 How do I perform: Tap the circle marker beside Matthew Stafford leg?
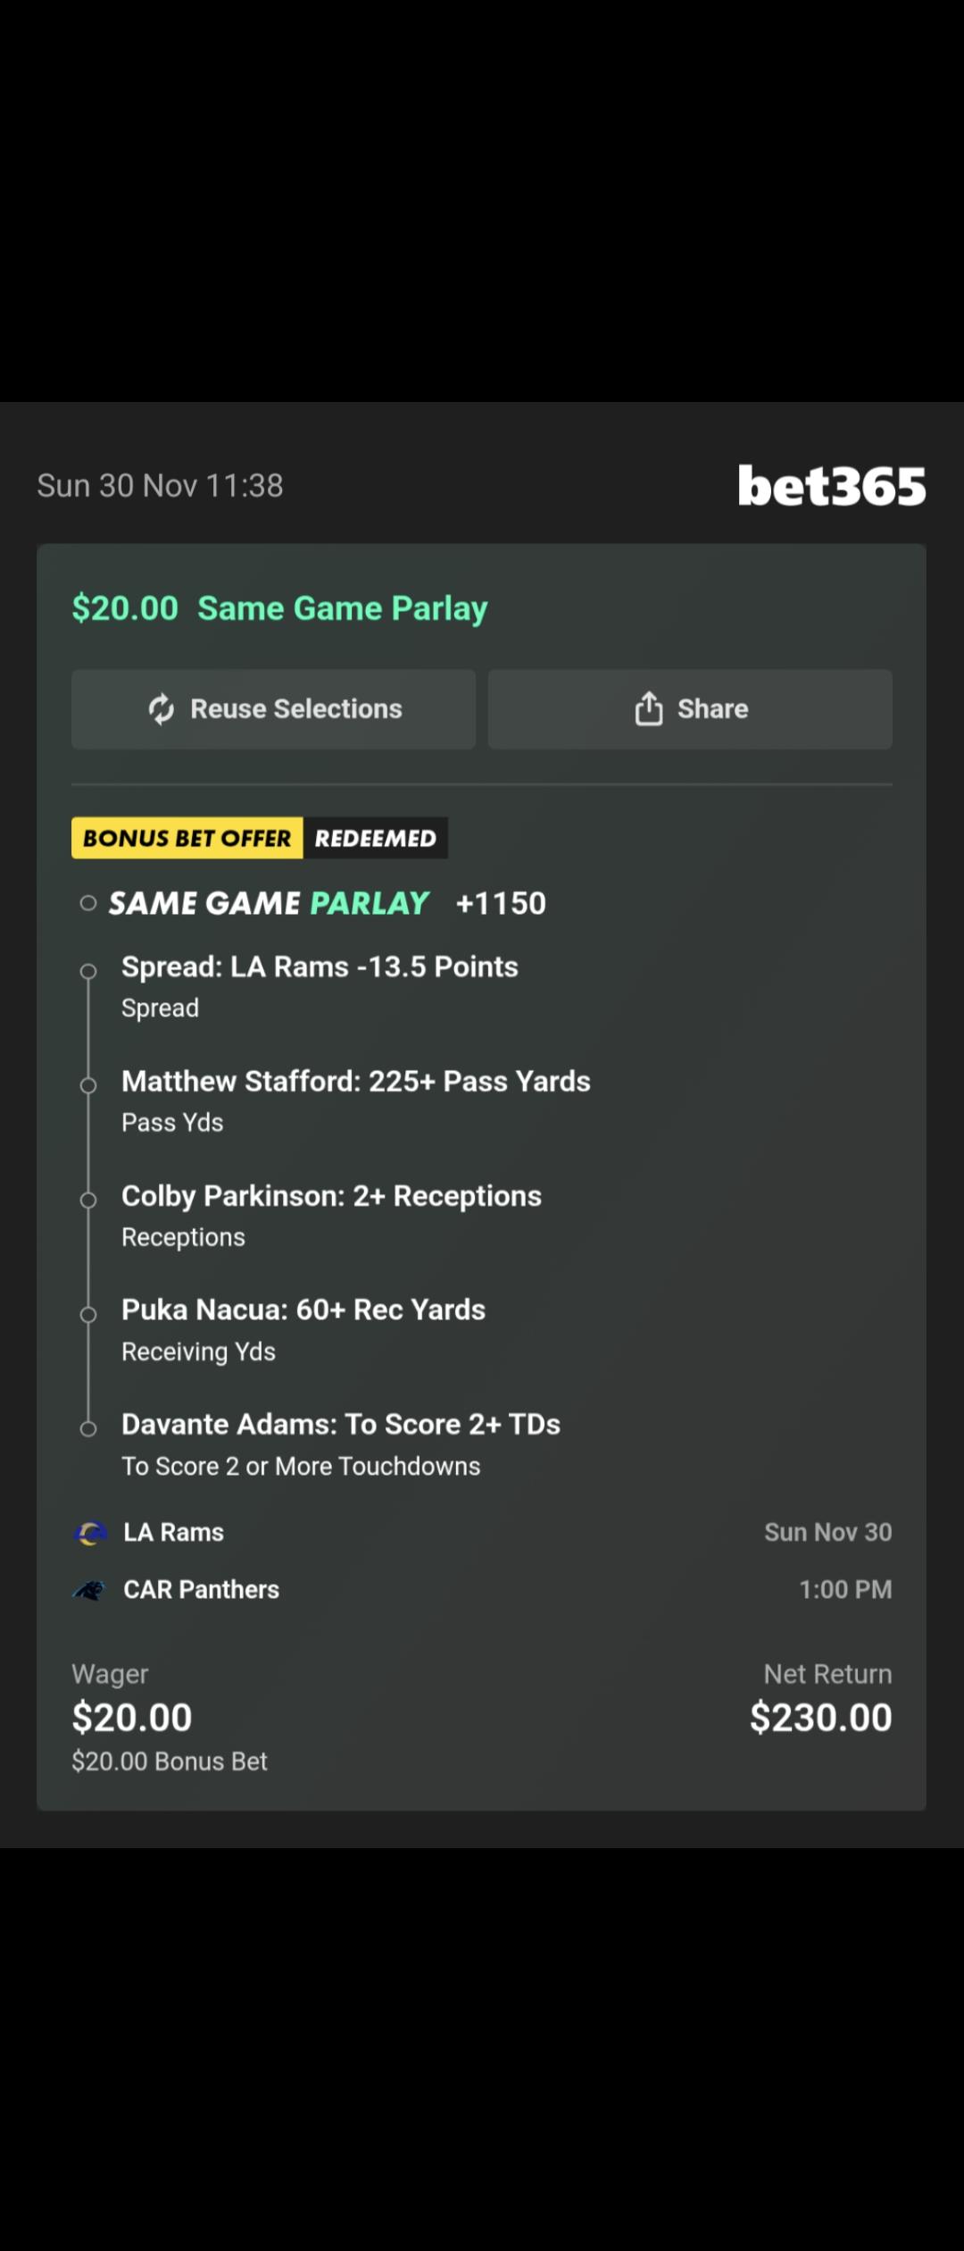tap(88, 1085)
